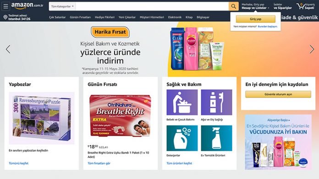Select the Bebek ve Çocuk Bakımı icon
The width and height of the screenshot is (319, 179).
[182, 102]
